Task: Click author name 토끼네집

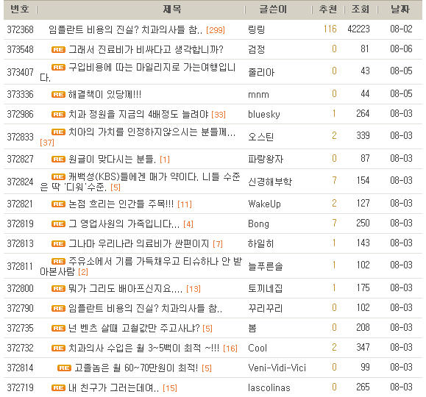Action: pyautogui.click(x=265, y=288)
